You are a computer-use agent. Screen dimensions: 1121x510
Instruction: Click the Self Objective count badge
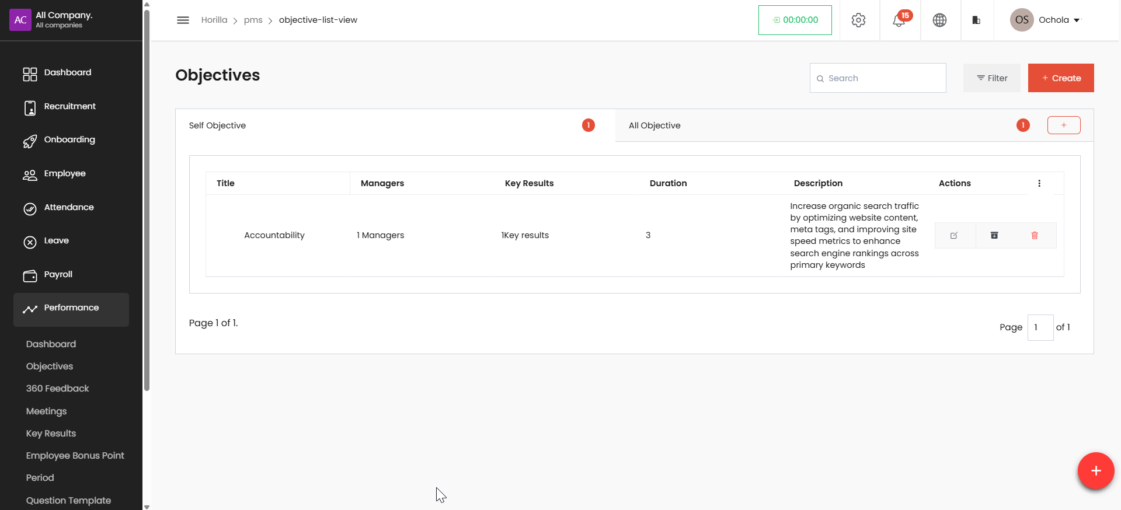(589, 125)
